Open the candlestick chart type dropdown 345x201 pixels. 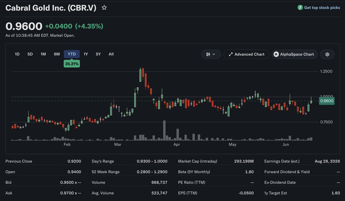point(211,54)
